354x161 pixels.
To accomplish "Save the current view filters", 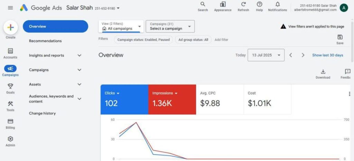I will coord(340,37).
